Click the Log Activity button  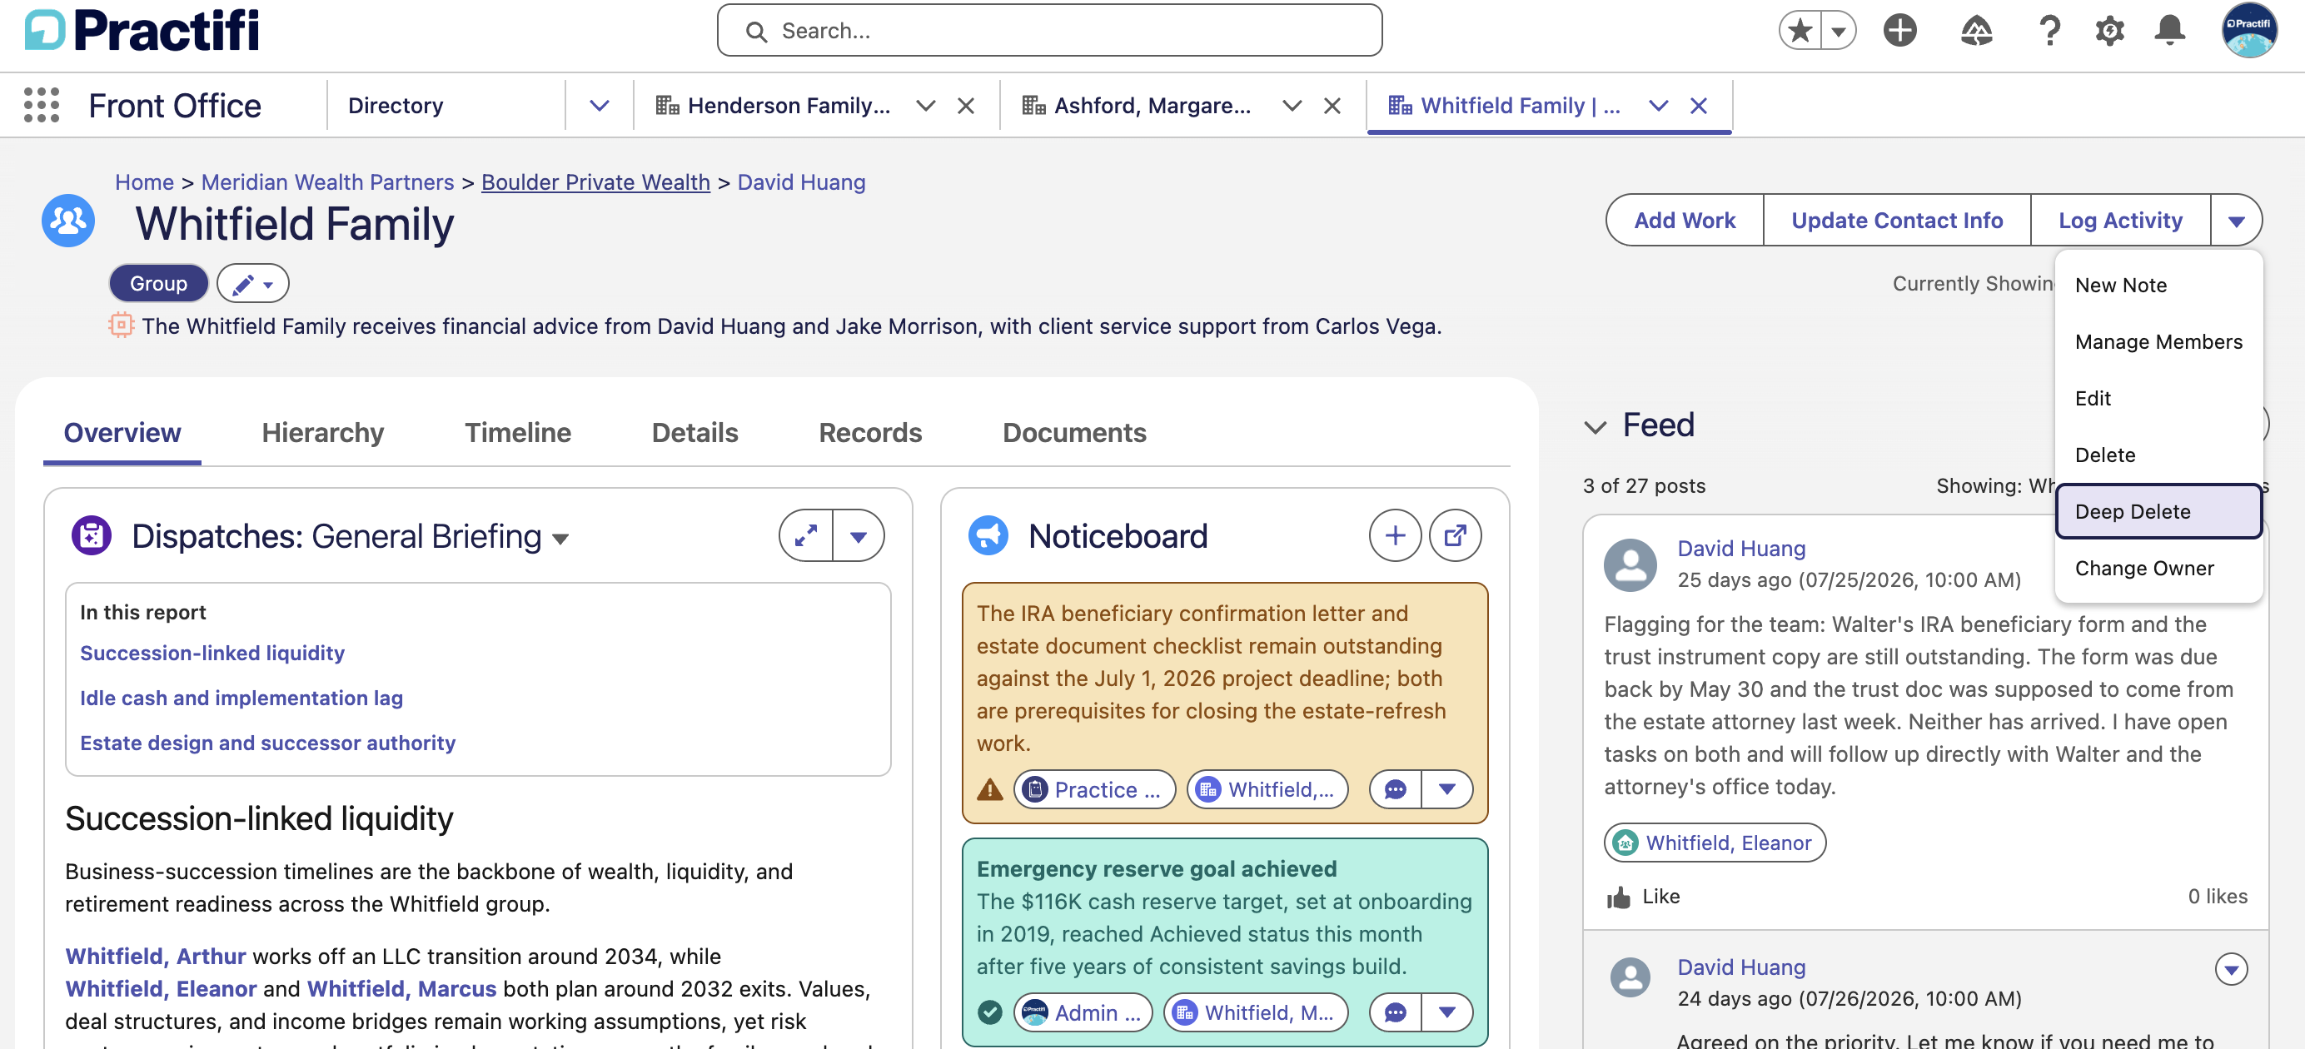pyautogui.click(x=2120, y=221)
